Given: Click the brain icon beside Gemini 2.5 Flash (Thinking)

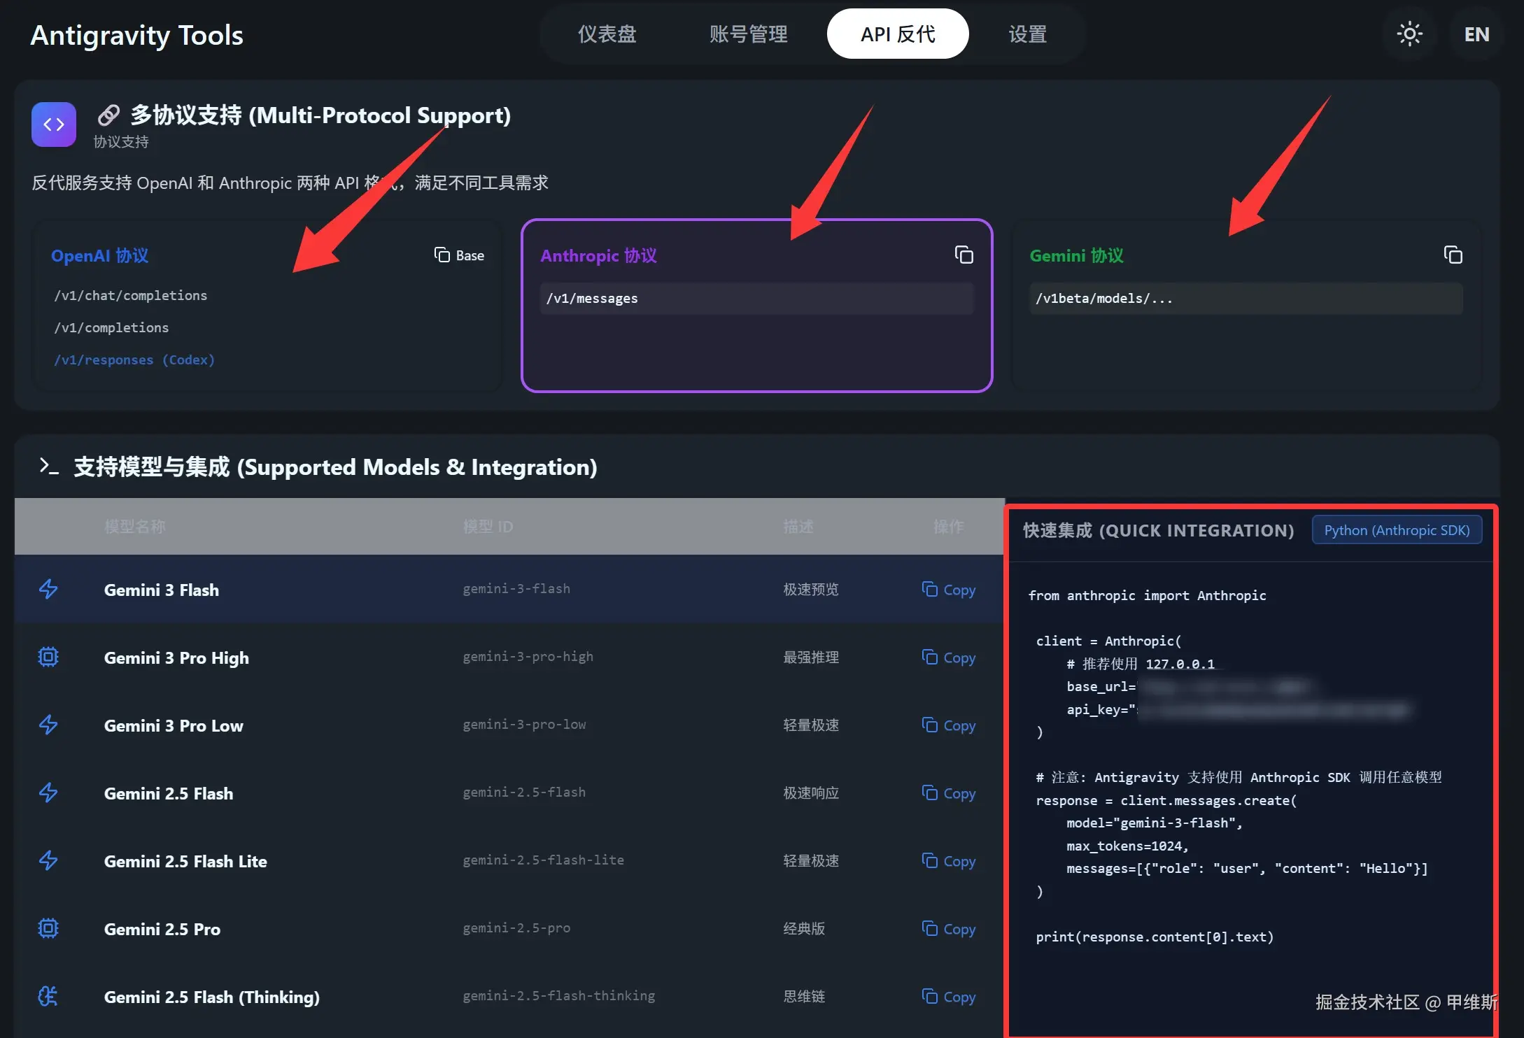Looking at the screenshot, I should point(48,996).
